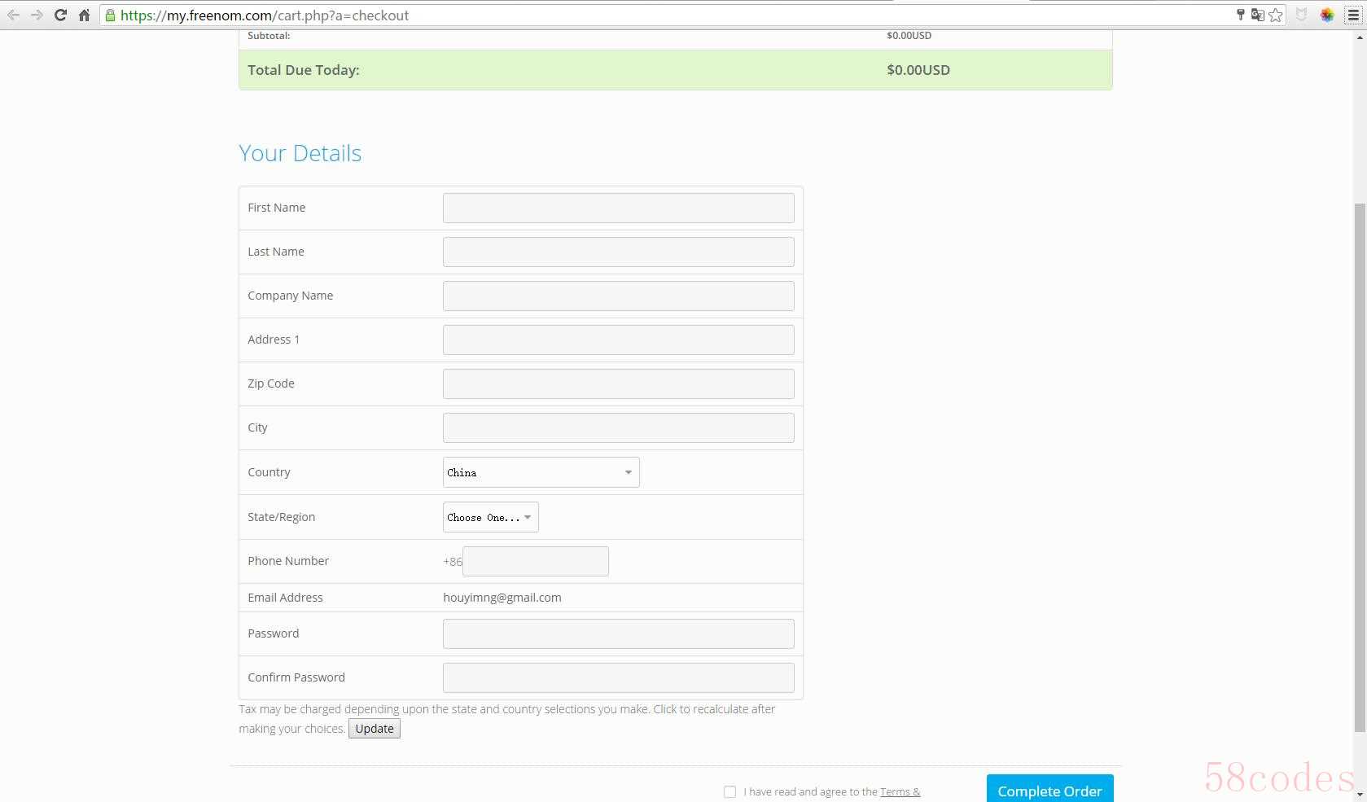Open the Terms & Conditions link
The image size is (1367, 802).
[x=900, y=791]
